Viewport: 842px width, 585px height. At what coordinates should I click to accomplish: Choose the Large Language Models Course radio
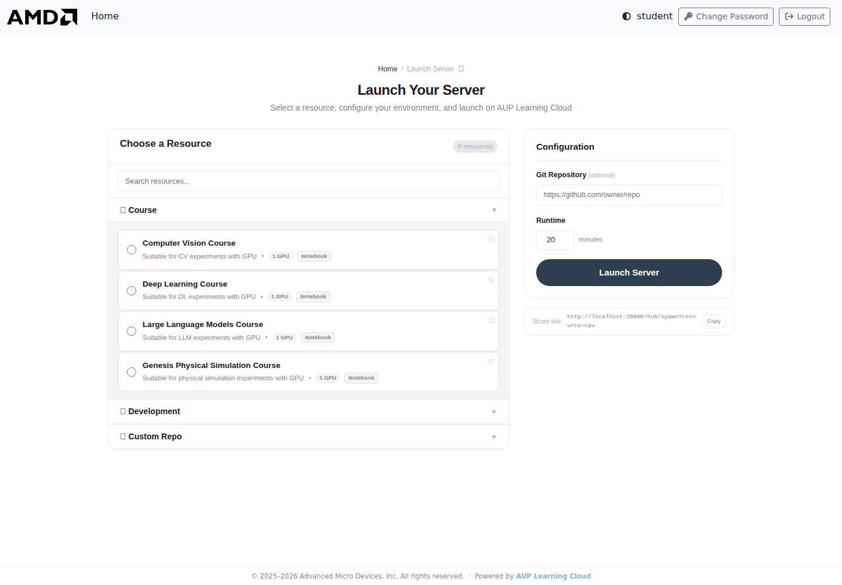coord(132,331)
